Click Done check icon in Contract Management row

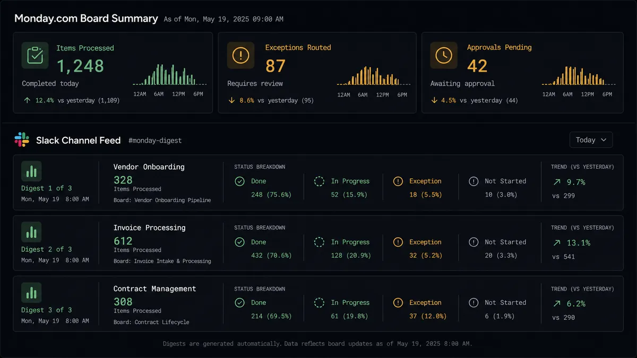click(x=239, y=303)
